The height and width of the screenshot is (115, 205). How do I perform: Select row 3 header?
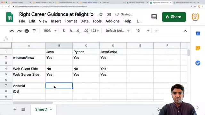(6, 63)
